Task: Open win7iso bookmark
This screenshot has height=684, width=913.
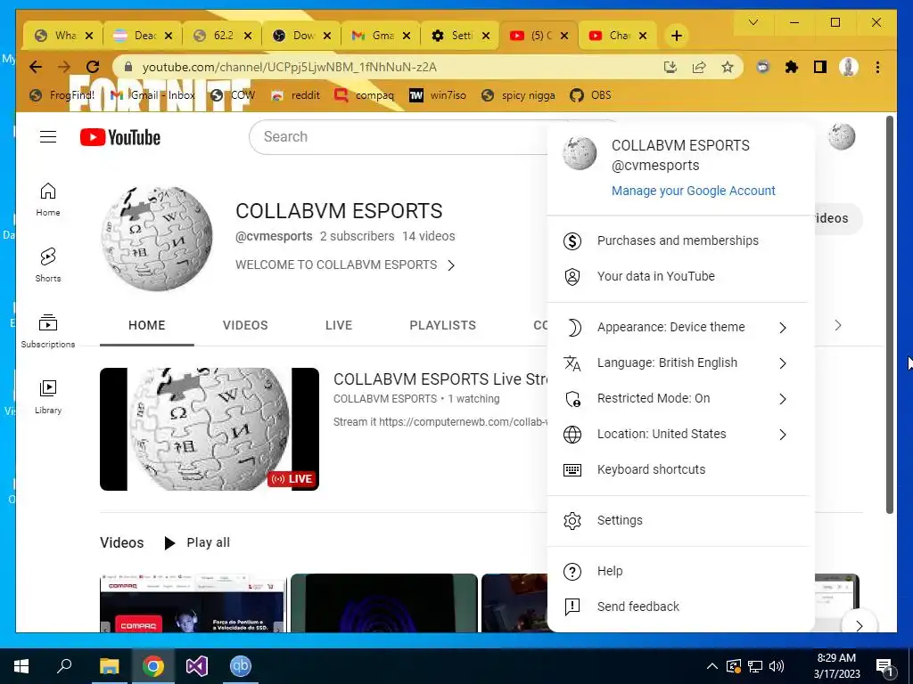Action: (x=438, y=95)
